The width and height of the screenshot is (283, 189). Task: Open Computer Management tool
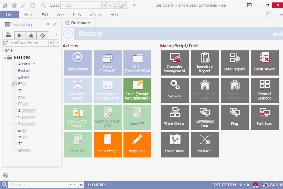click(175, 63)
